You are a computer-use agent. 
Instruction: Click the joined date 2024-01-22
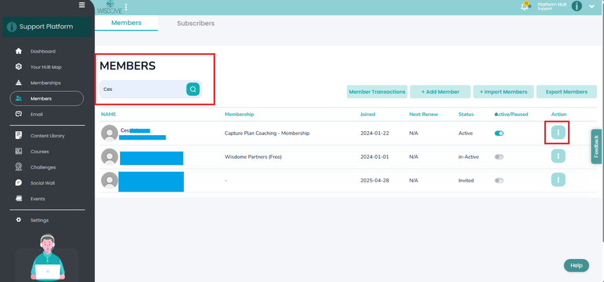point(374,133)
